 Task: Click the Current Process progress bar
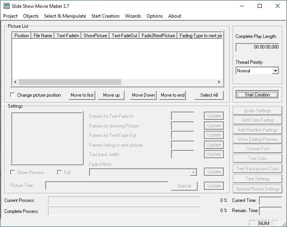[x=124, y=201]
